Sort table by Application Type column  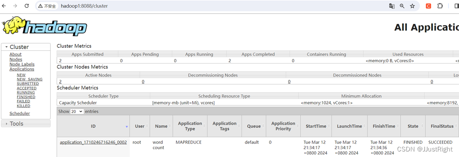[x=190, y=126]
